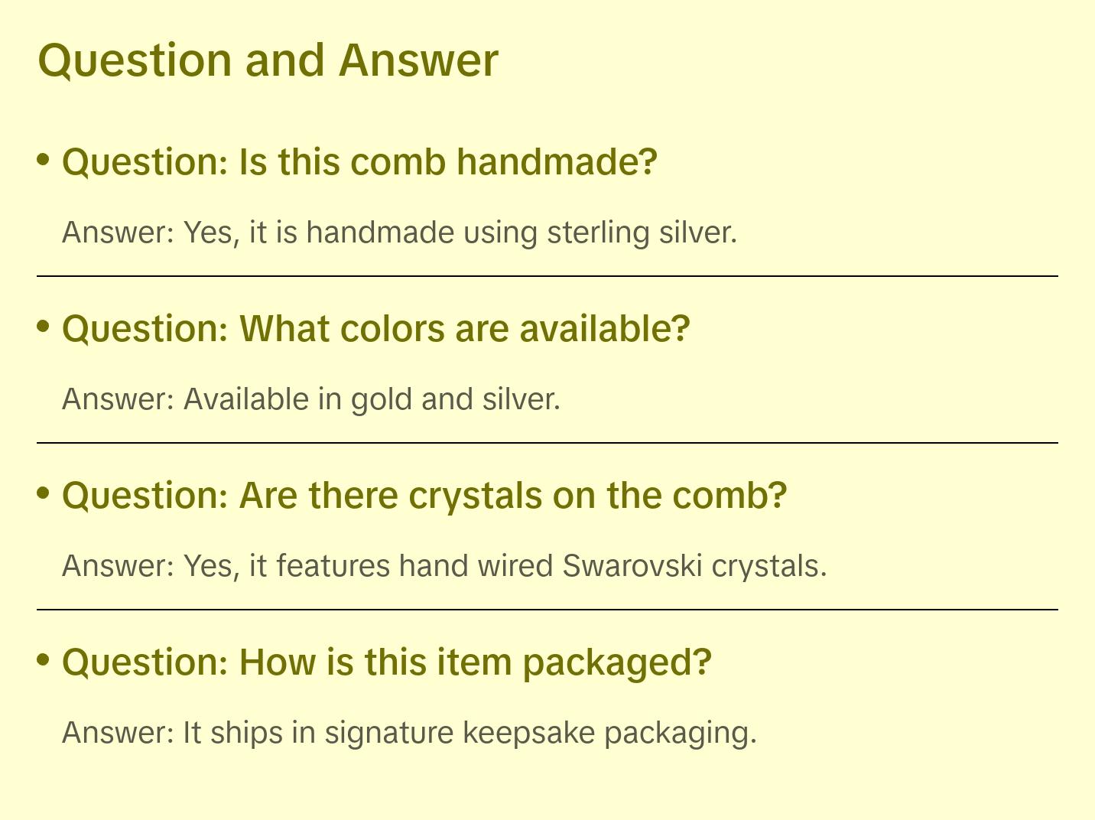
Task: Select the "How is this item packaged?" question
Action: click(x=386, y=662)
